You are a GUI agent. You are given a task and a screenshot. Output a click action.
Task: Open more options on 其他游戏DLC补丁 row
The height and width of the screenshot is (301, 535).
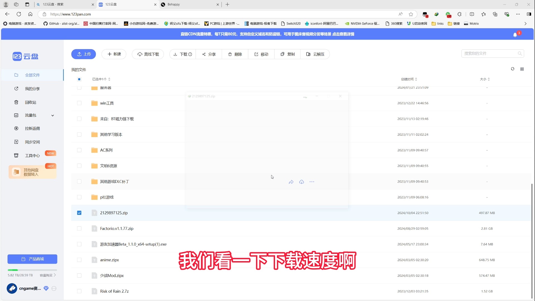(x=312, y=182)
